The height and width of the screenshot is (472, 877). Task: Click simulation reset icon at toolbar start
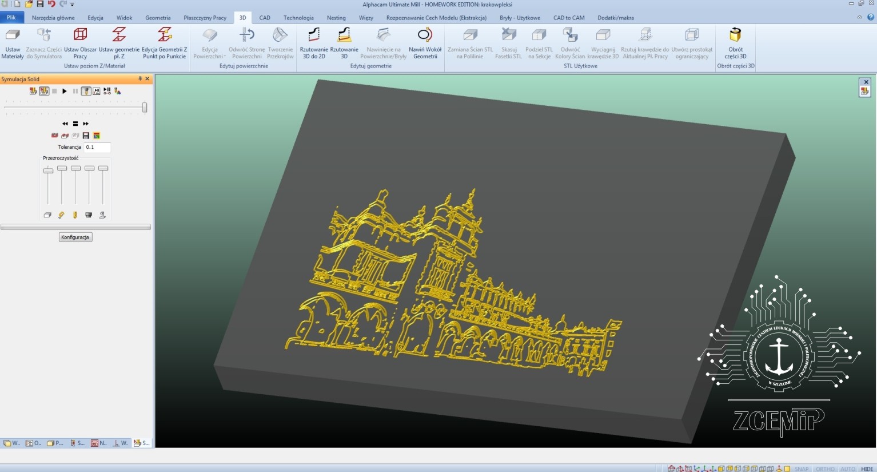(x=33, y=91)
